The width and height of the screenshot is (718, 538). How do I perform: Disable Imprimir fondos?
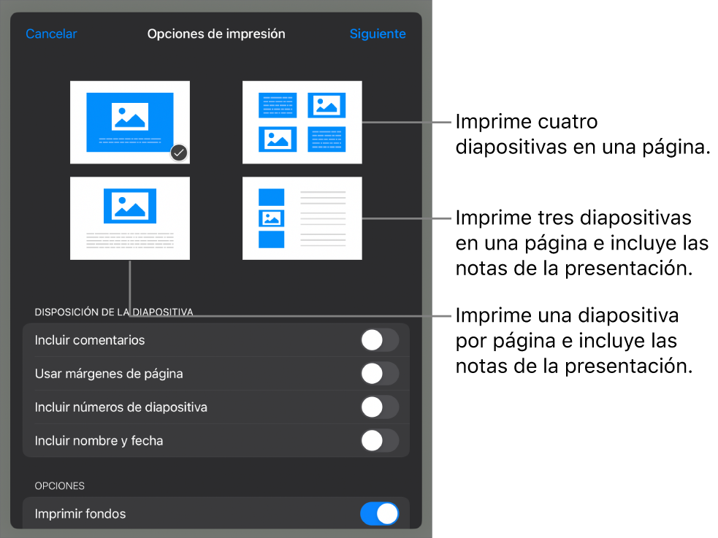(x=379, y=514)
